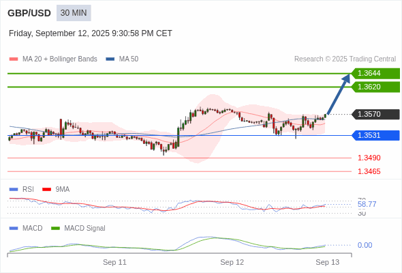Click the 1.3465 support level label
This screenshot has height=273, width=402.
click(x=369, y=171)
